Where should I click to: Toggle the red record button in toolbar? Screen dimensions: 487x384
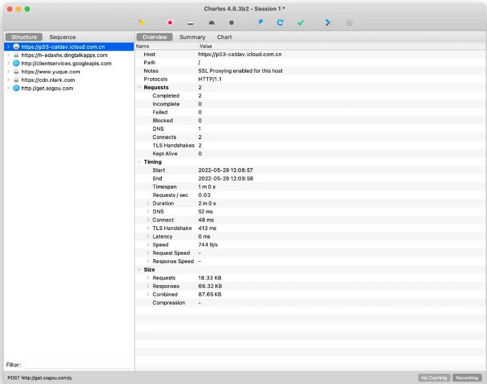(x=170, y=22)
